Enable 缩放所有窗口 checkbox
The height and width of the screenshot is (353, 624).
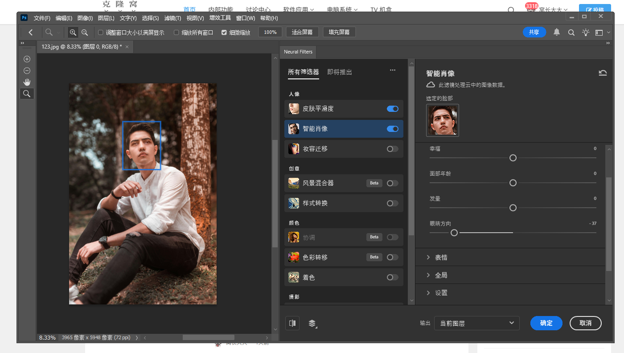(177, 33)
